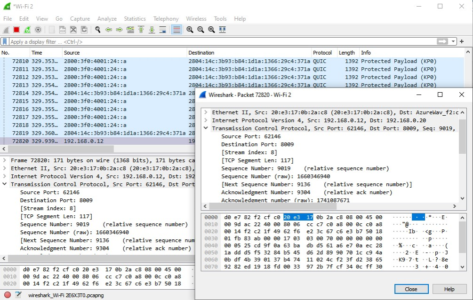Open the Tools menu
This screenshot has width=473, height=300.
tap(220, 19)
